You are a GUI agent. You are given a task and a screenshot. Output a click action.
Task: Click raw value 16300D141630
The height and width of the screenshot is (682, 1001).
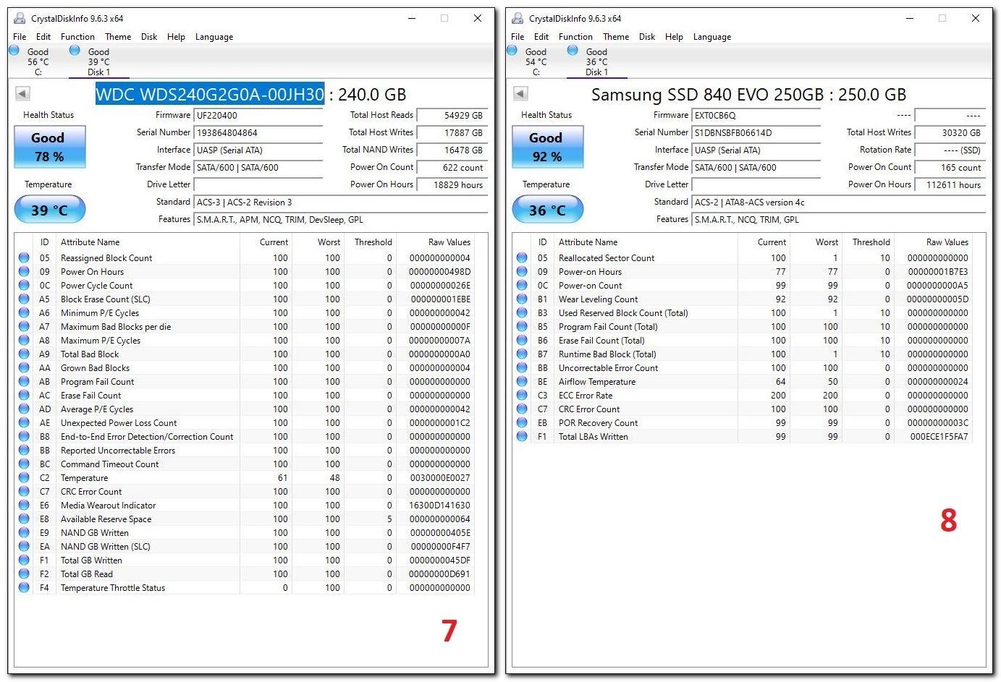pyautogui.click(x=439, y=506)
